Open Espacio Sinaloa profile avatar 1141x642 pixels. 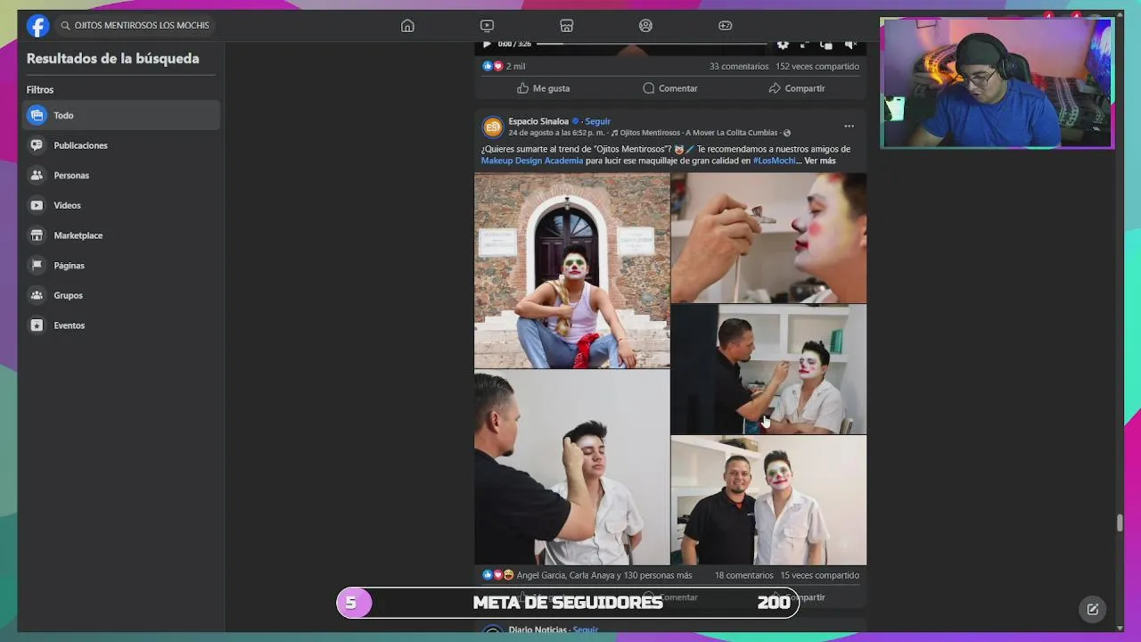492,127
